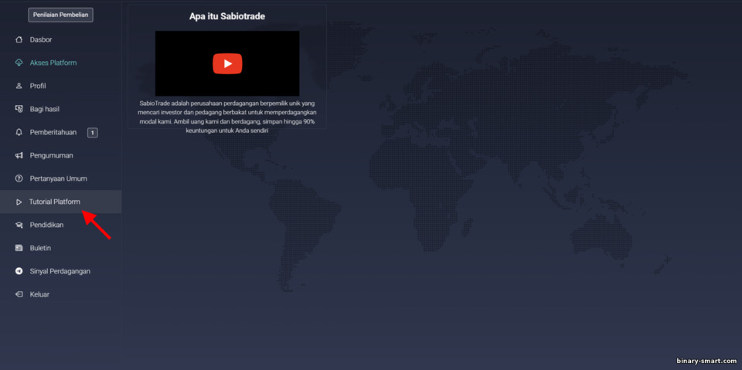Viewport: 742px width, 370px height.
Task: Click the notification count badge 1
Action: click(x=93, y=133)
